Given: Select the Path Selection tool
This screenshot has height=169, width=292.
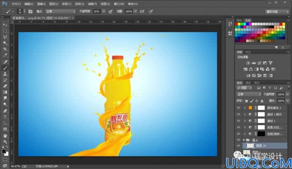Looking at the screenshot, I should [x=5, y=123].
